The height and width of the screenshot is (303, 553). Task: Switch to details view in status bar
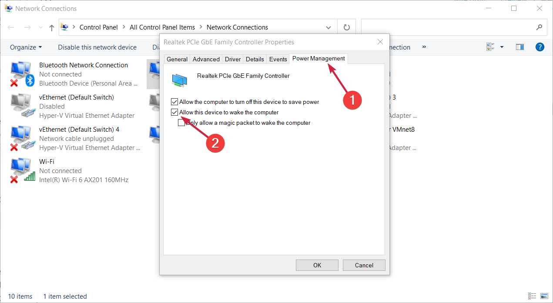(x=532, y=296)
